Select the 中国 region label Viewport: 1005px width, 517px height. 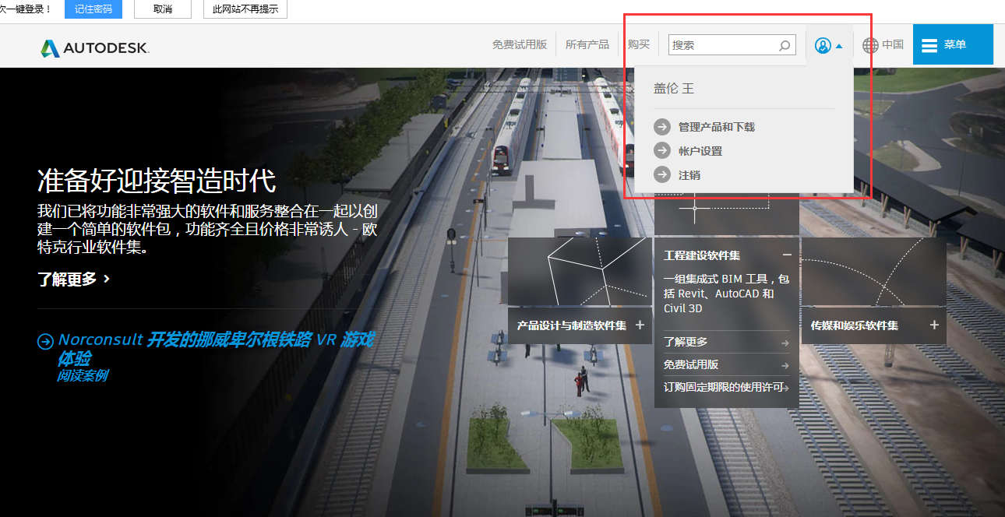click(893, 44)
